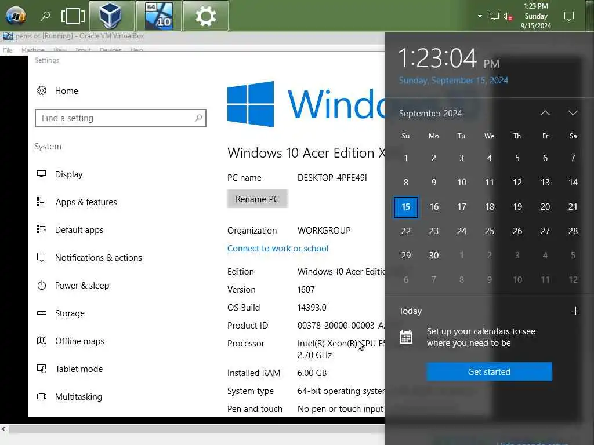Open the Machine menu in VirtualBox
This screenshot has width=594, height=445.
point(32,50)
